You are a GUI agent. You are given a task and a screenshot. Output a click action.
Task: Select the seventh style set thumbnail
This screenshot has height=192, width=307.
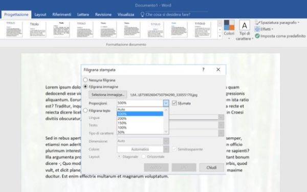click(156, 29)
